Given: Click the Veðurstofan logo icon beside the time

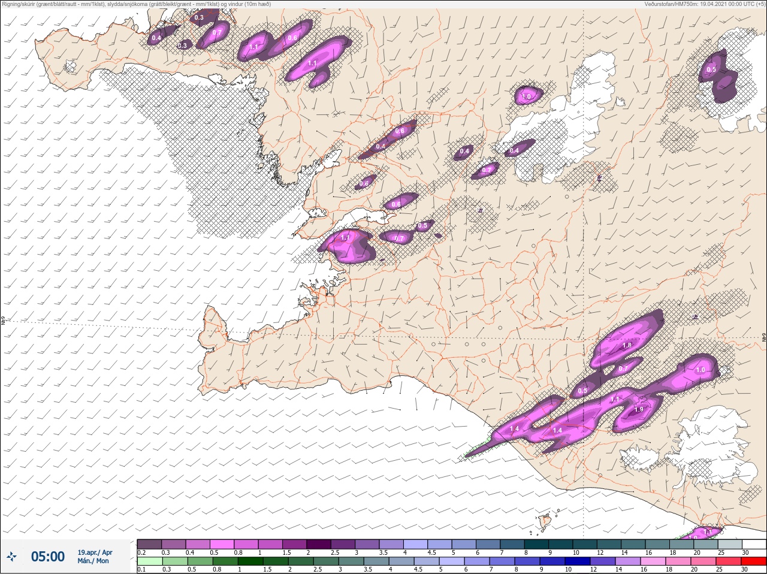Looking at the screenshot, I should (x=11, y=557).
